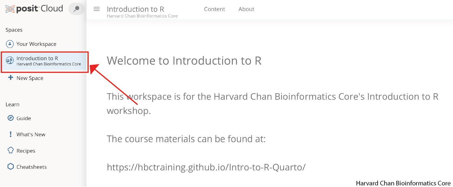This screenshot has width=453, height=187.
Task: Select Introduction to R space label
Action: tap(37, 58)
